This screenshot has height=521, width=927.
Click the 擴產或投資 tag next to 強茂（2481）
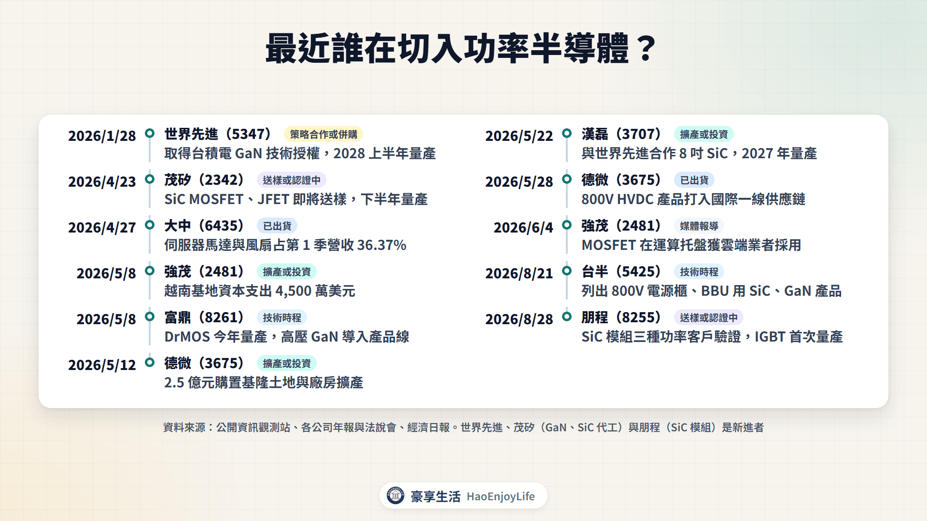(x=287, y=272)
